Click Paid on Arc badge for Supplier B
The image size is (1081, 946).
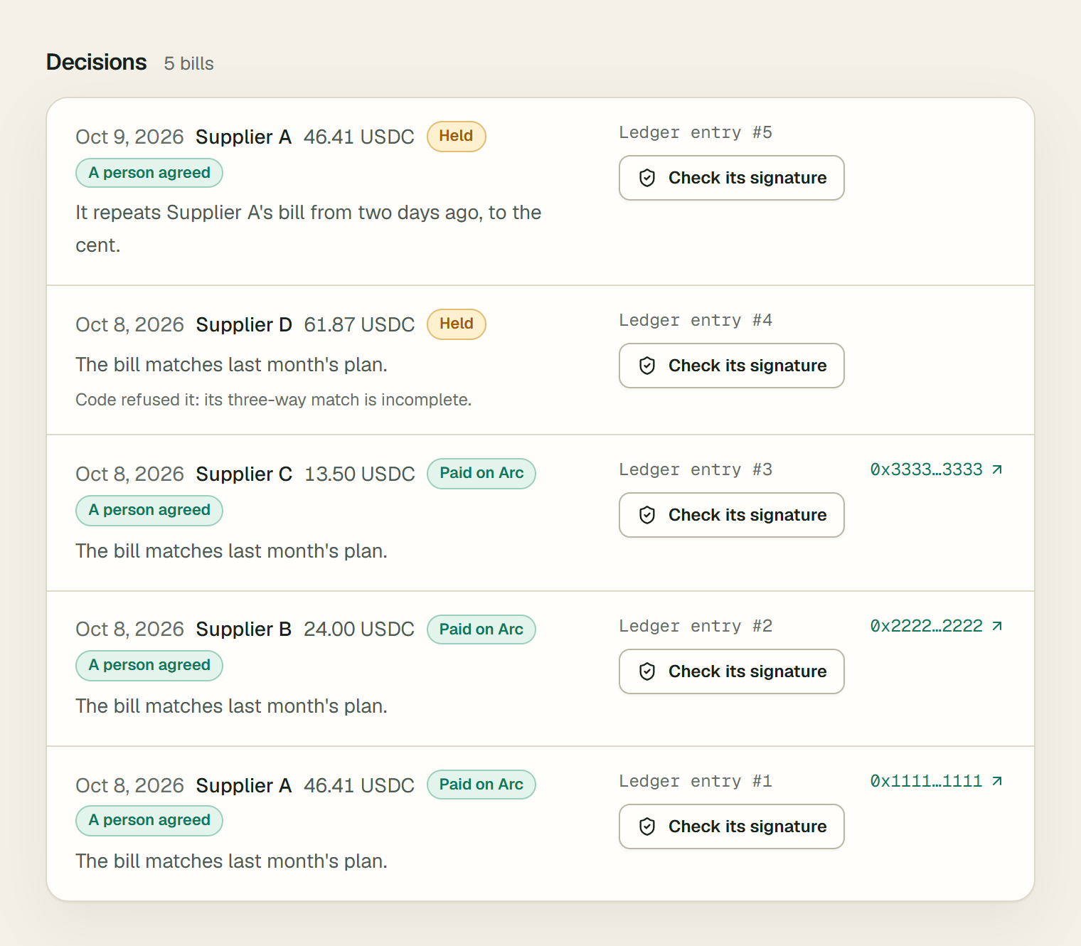[481, 629]
